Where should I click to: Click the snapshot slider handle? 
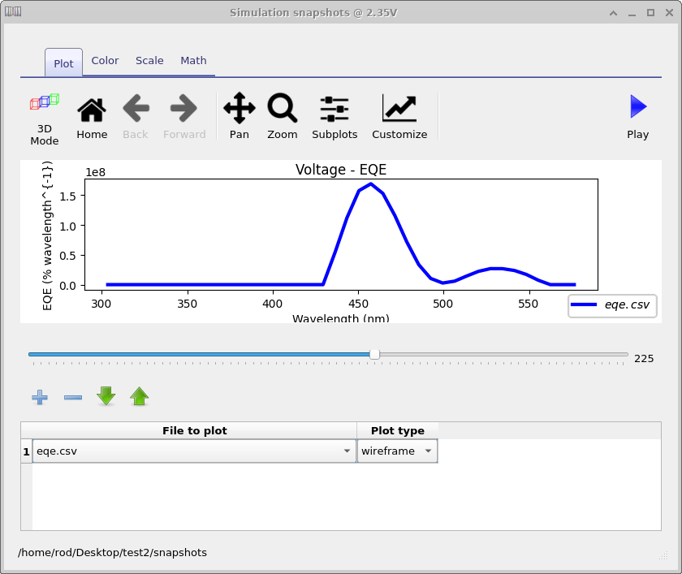(374, 354)
